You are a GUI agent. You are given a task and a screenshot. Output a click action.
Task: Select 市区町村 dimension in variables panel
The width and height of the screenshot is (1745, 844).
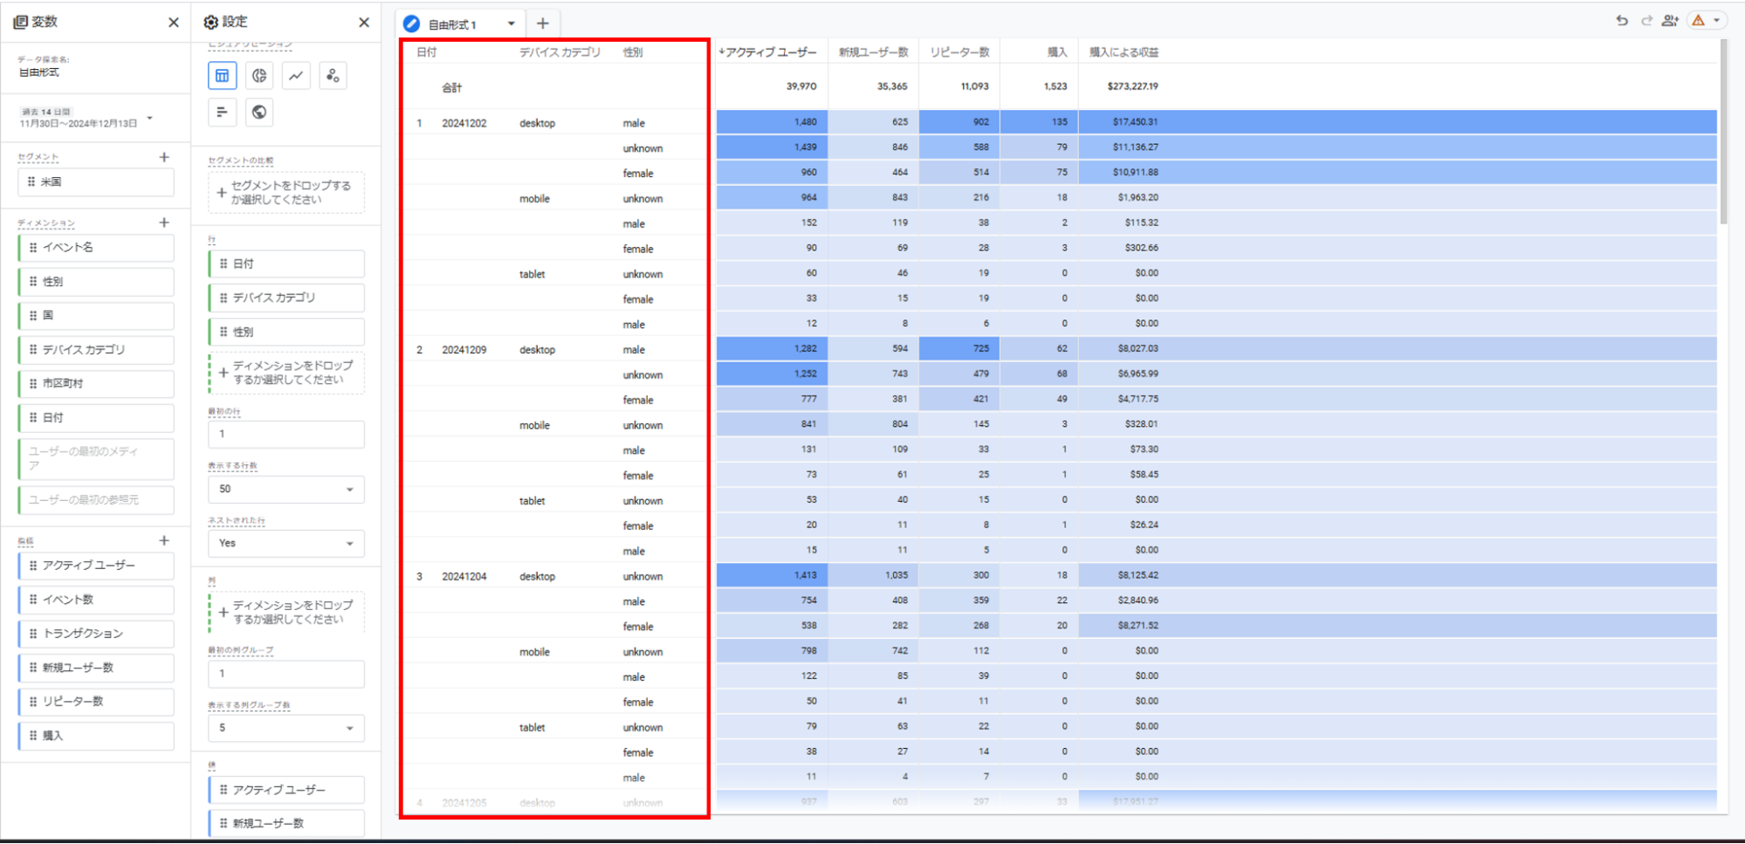point(96,383)
